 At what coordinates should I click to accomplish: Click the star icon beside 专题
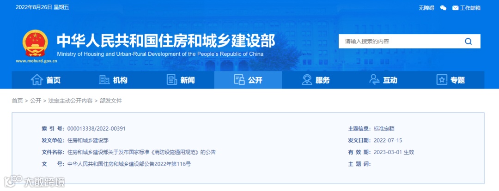tap(442, 80)
